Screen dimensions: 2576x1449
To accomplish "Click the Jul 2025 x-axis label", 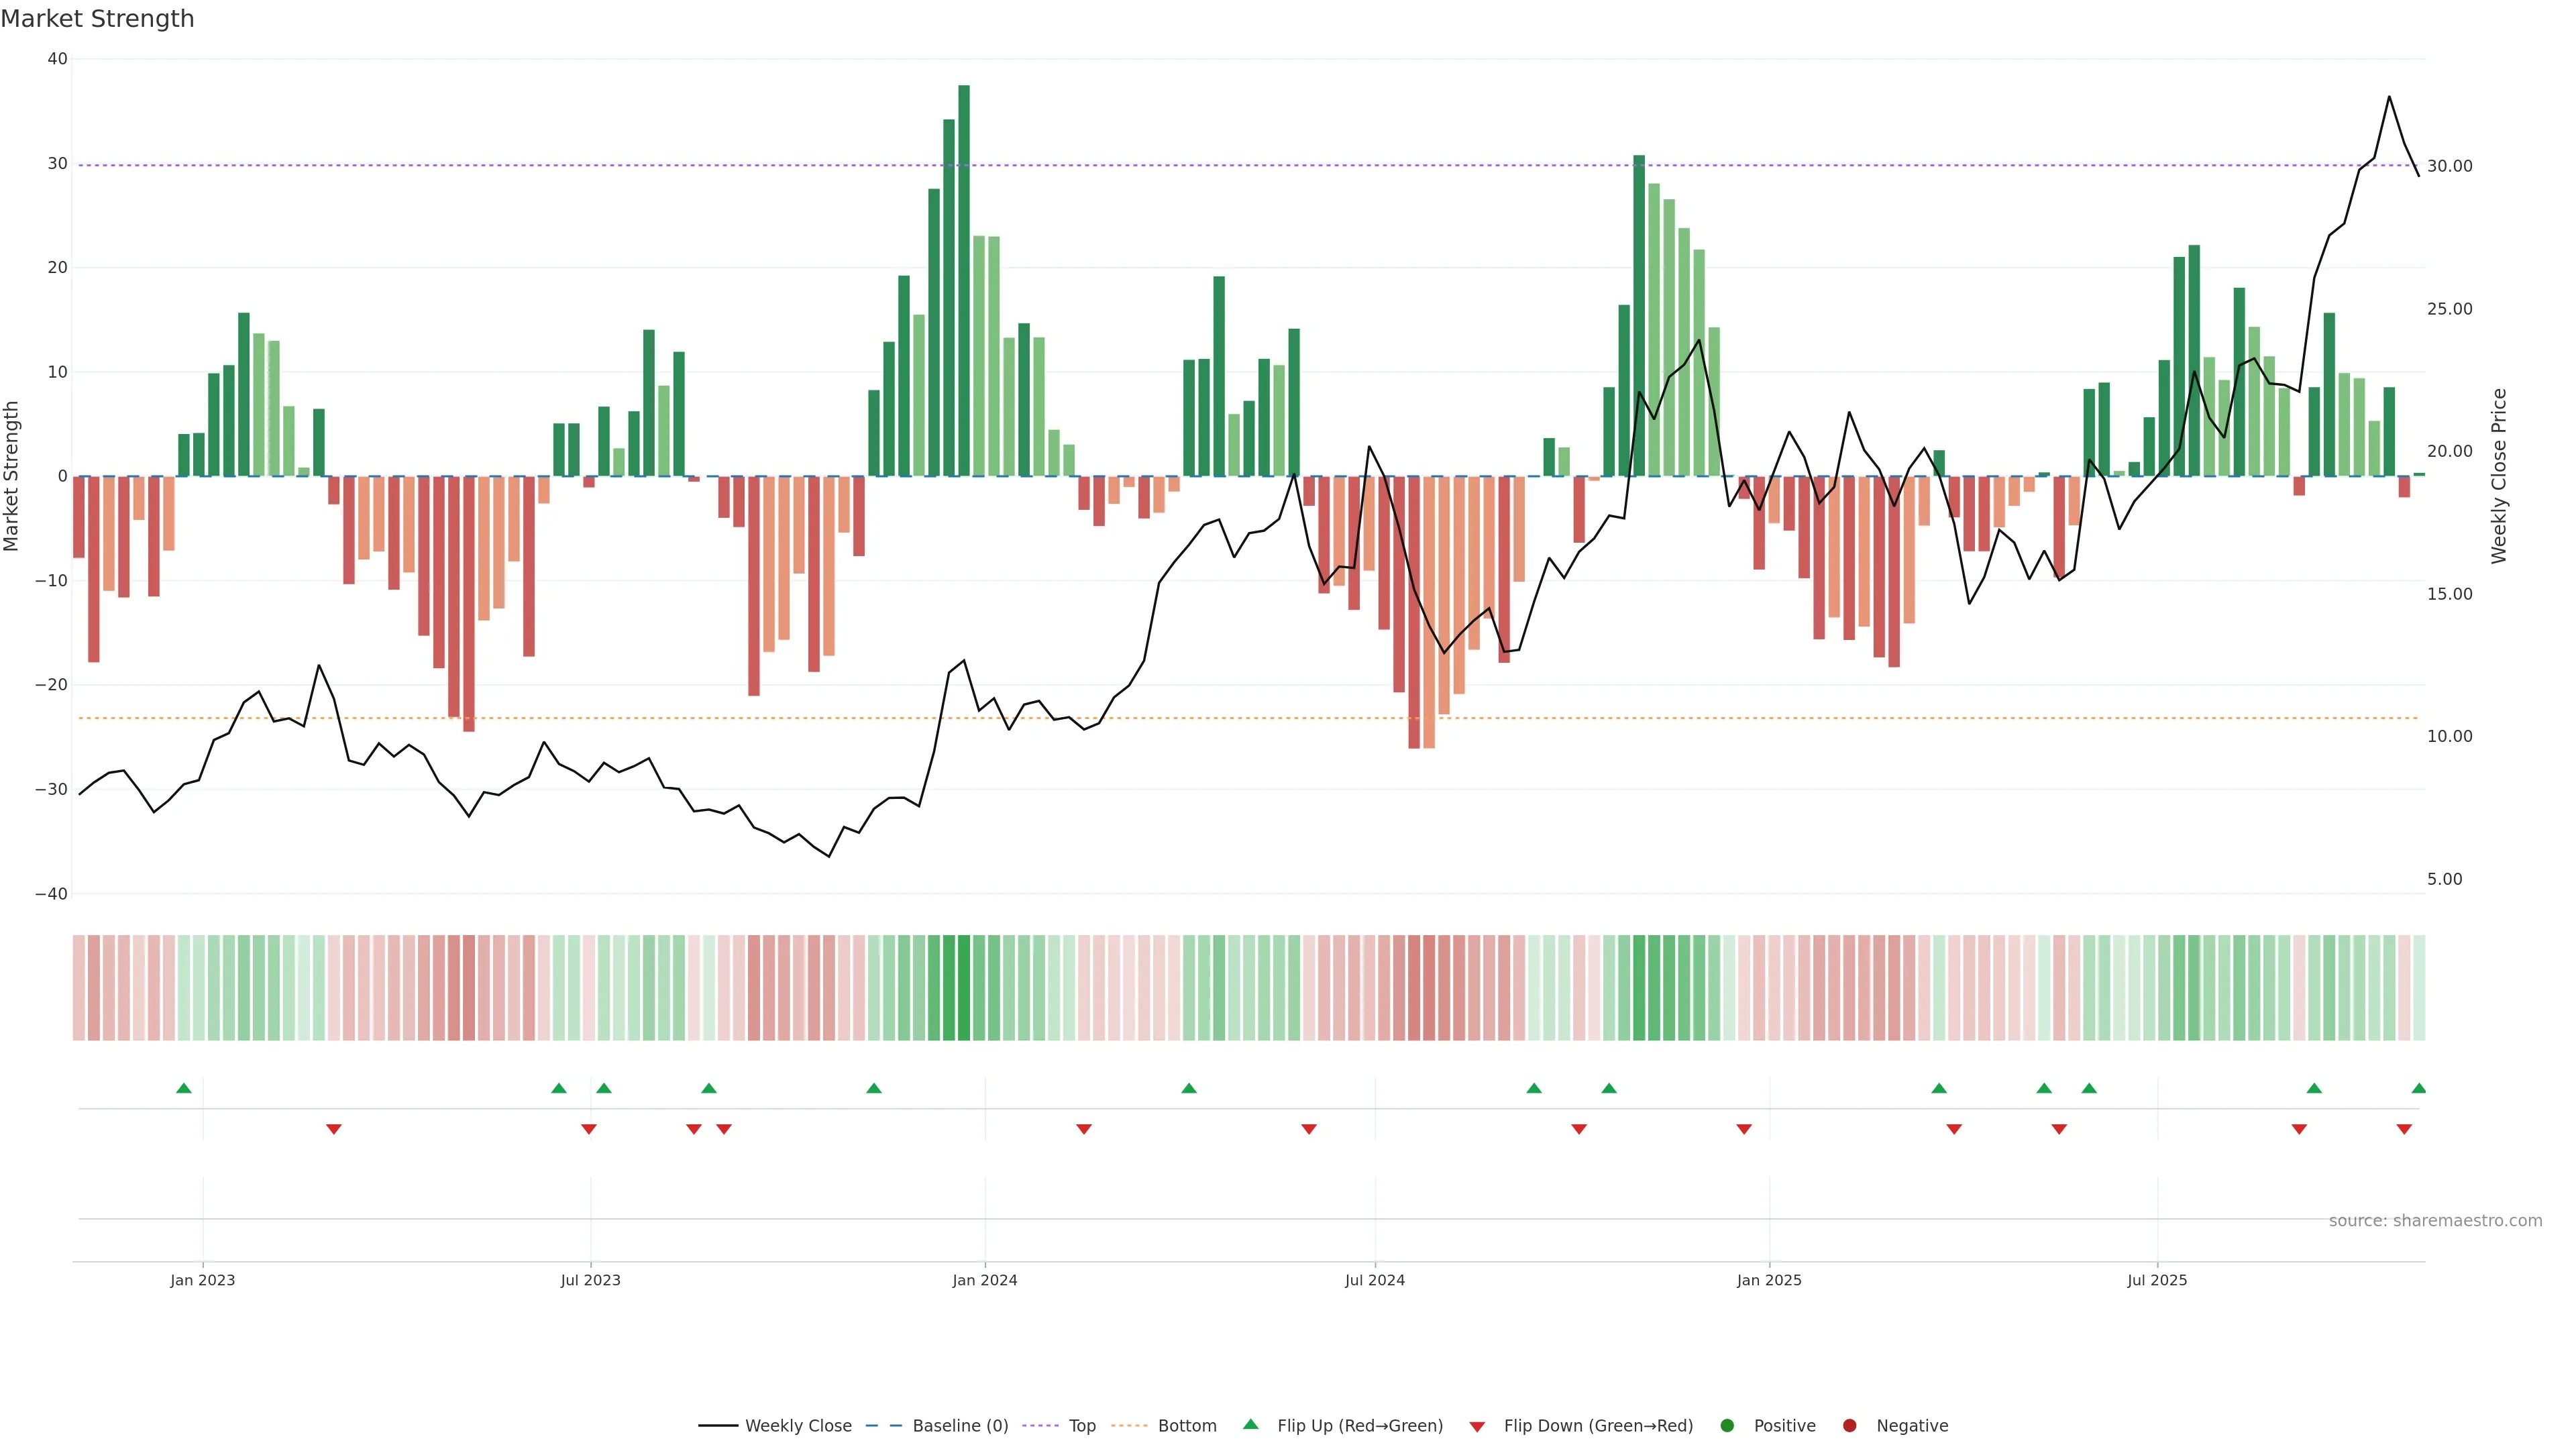I will [x=2157, y=1280].
